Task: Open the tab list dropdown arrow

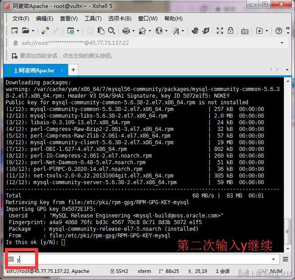Action: [x=287, y=70]
